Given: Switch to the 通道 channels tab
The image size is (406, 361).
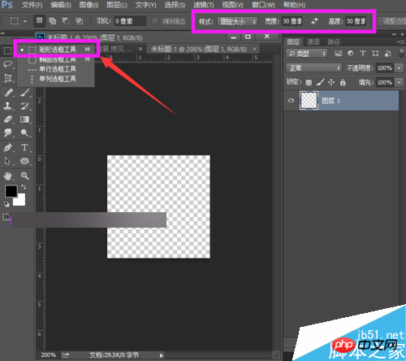Looking at the screenshot, I should coord(313,42).
